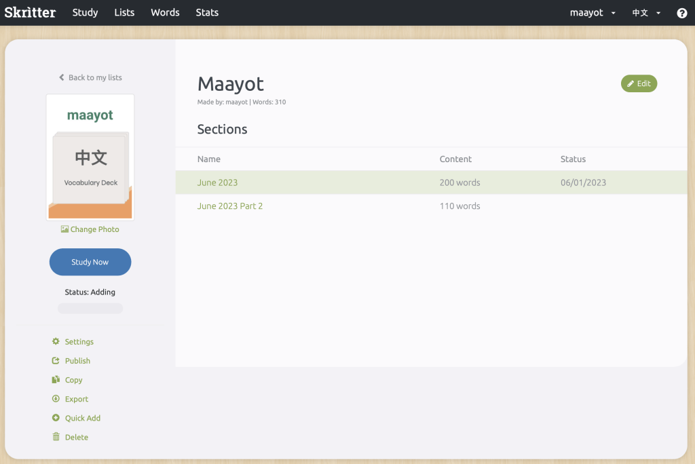This screenshot has width=695, height=464.
Task: Open the Study menu
Action: point(85,12)
